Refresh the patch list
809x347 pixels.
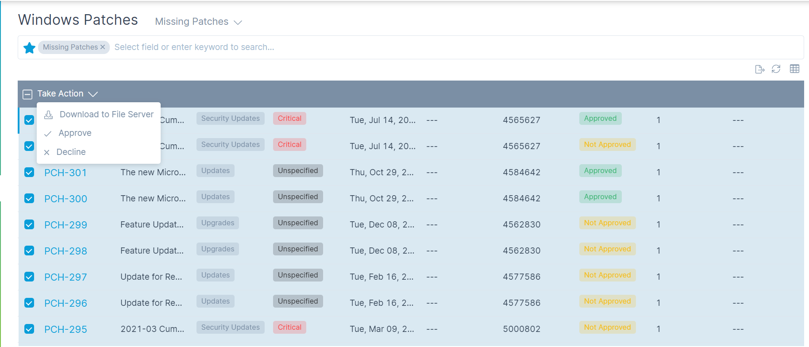(x=776, y=69)
